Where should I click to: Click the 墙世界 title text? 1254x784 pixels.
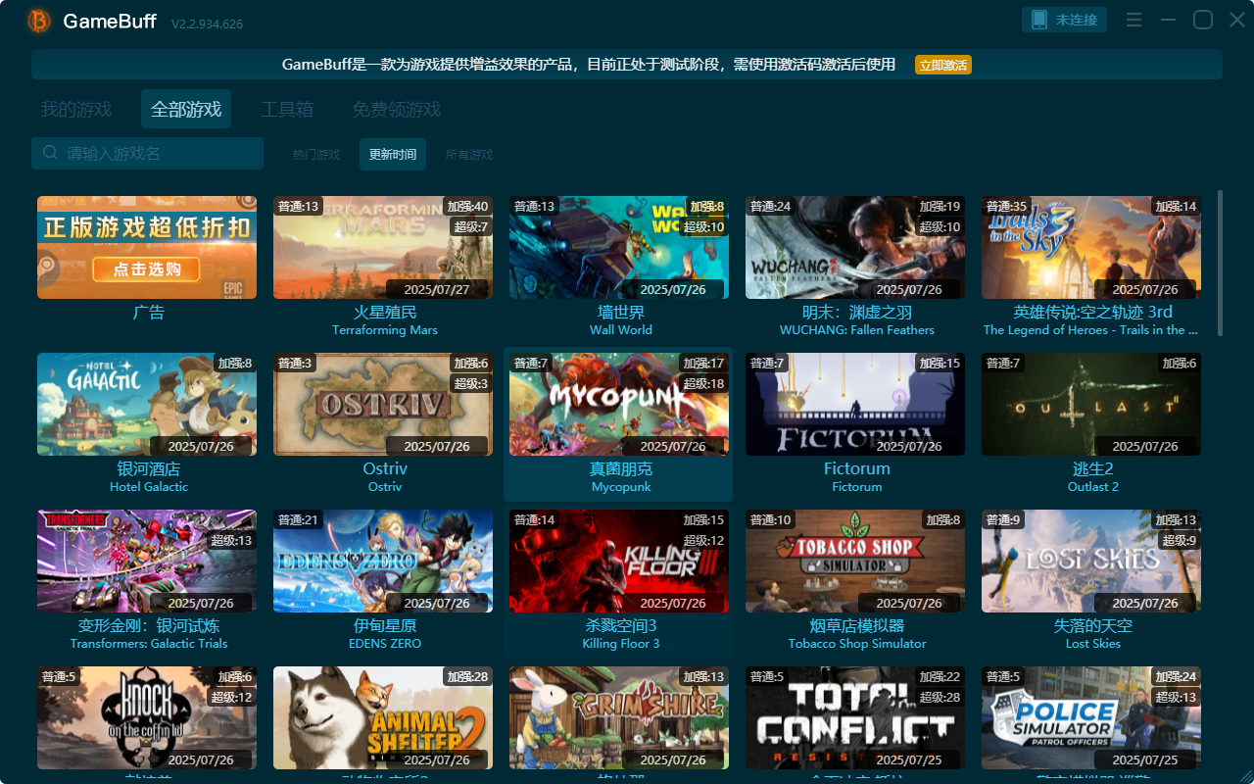pyautogui.click(x=621, y=312)
